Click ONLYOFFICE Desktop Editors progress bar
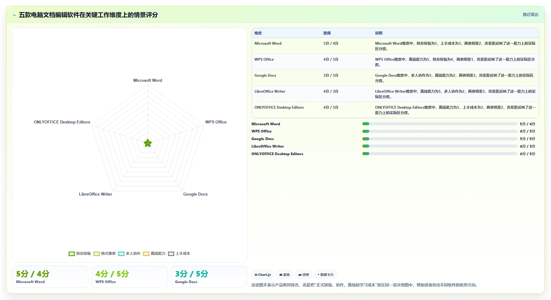 click(x=440, y=154)
